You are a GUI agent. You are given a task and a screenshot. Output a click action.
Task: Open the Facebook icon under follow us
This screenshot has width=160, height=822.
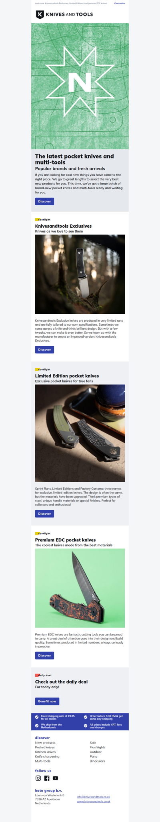point(47,778)
